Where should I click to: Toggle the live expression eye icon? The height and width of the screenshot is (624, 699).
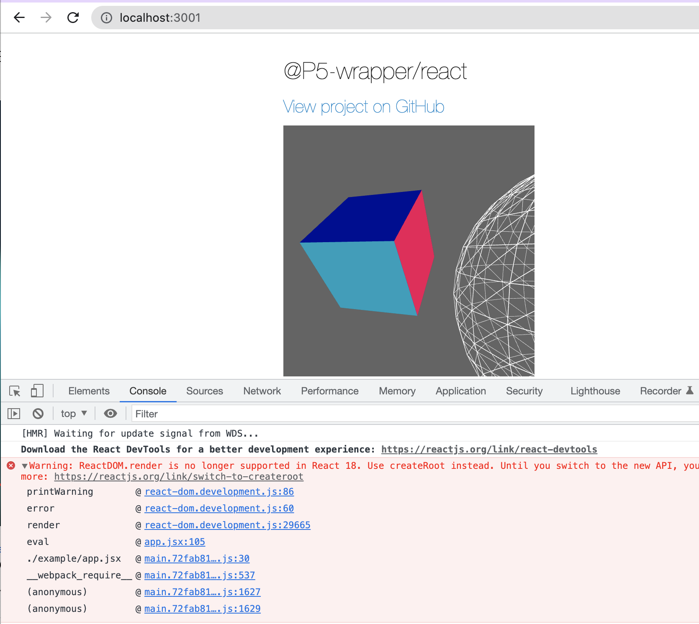click(111, 414)
